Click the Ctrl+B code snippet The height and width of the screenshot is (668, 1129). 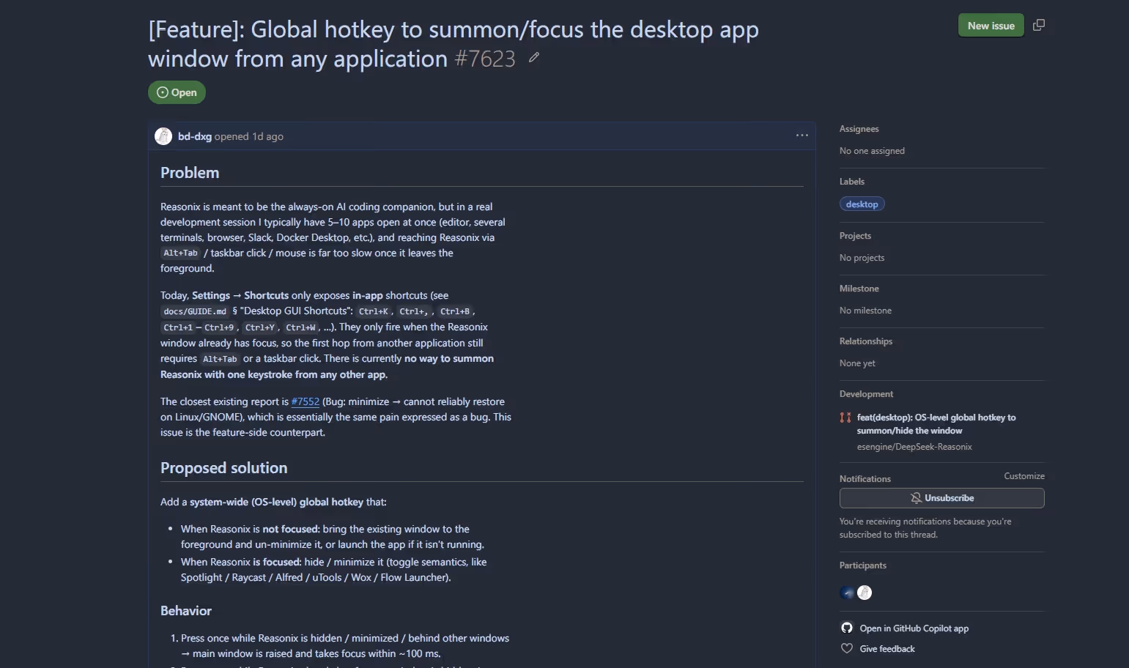pyautogui.click(x=455, y=311)
